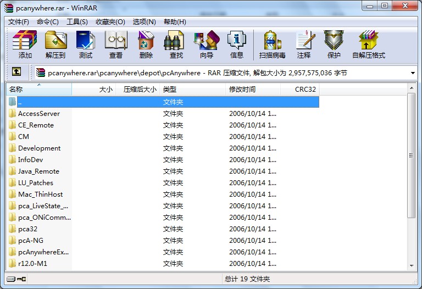Open the 查看 (View) toolbar icon
The image size is (422, 289).
116,40
